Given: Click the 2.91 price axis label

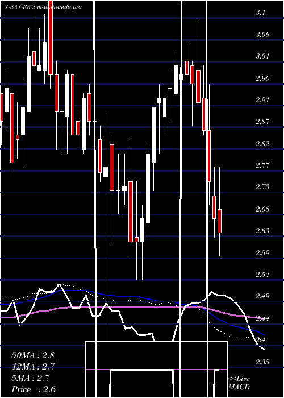Looking at the screenshot, I should pos(262,100).
